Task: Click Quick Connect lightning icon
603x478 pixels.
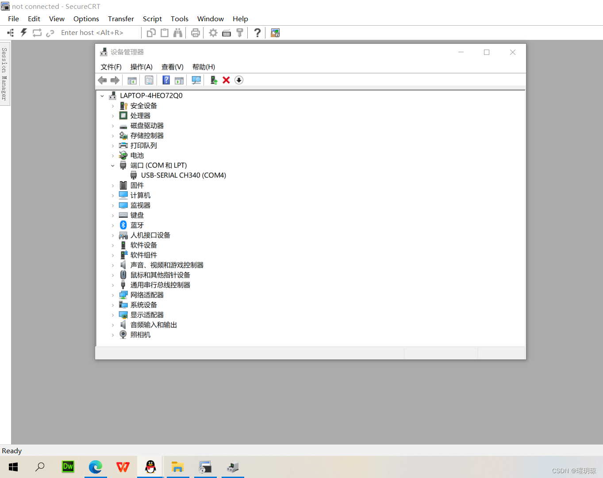Action: (x=24, y=33)
